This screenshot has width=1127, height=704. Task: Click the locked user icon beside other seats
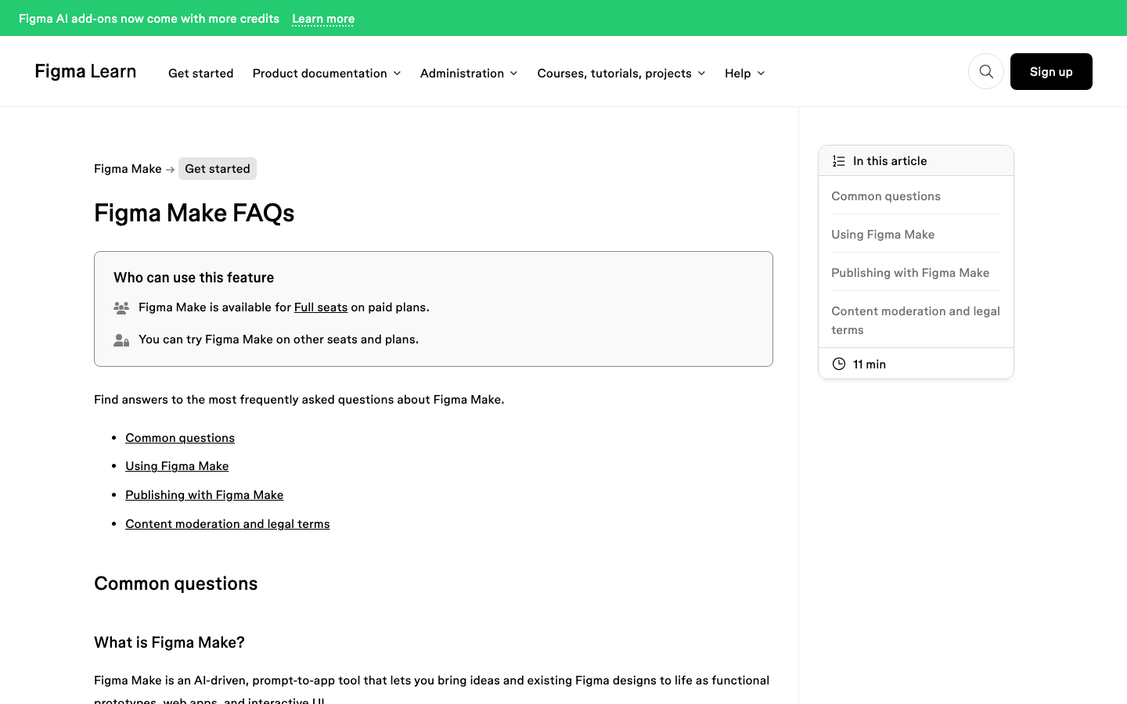click(121, 339)
